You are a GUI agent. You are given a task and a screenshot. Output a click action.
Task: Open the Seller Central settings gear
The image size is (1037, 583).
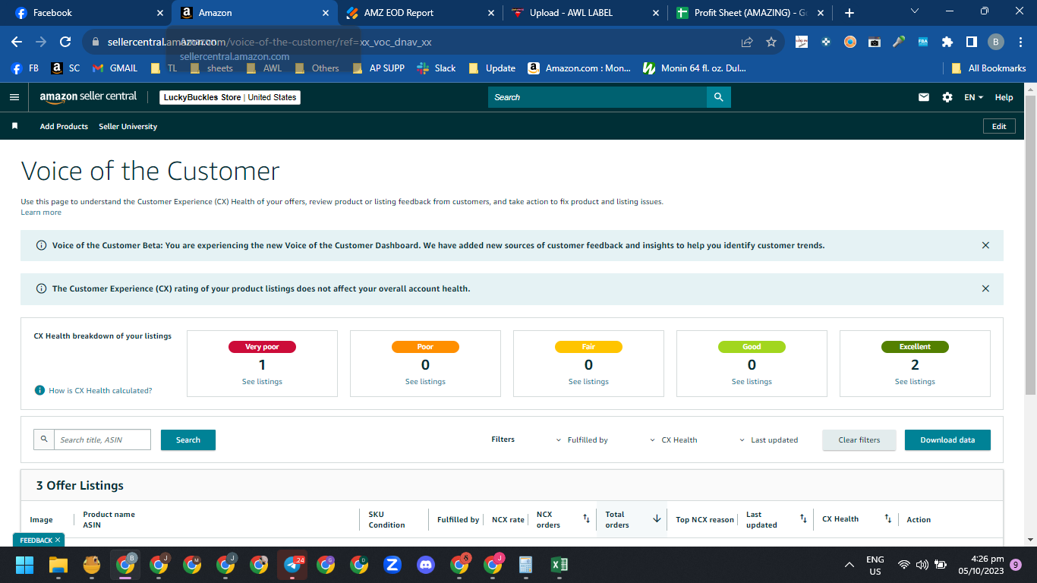click(x=947, y=97)
